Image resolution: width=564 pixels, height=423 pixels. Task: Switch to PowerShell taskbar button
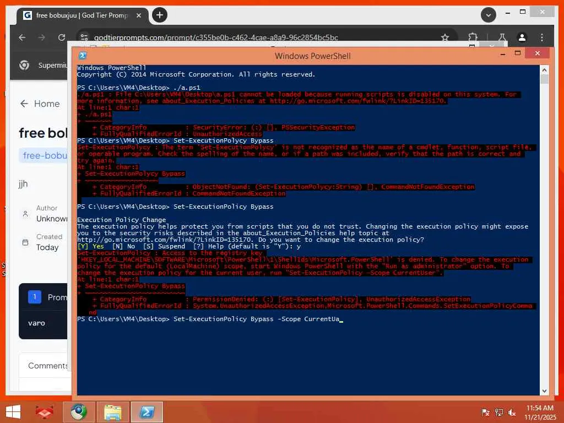point(147,412)
